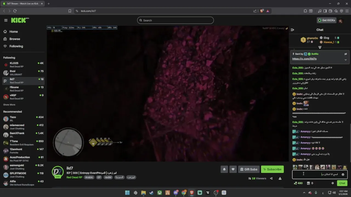The image size is (351, 197).
Task: Open a new browser tab
Action: 49,4
